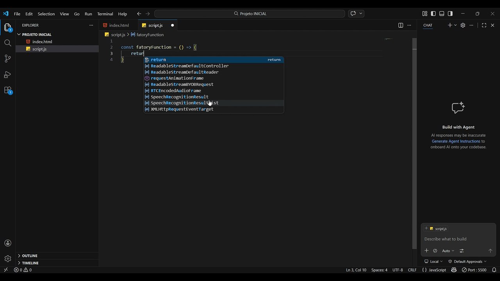
Task: Toggle the primary side bar
Action: (x=433, y=14)
